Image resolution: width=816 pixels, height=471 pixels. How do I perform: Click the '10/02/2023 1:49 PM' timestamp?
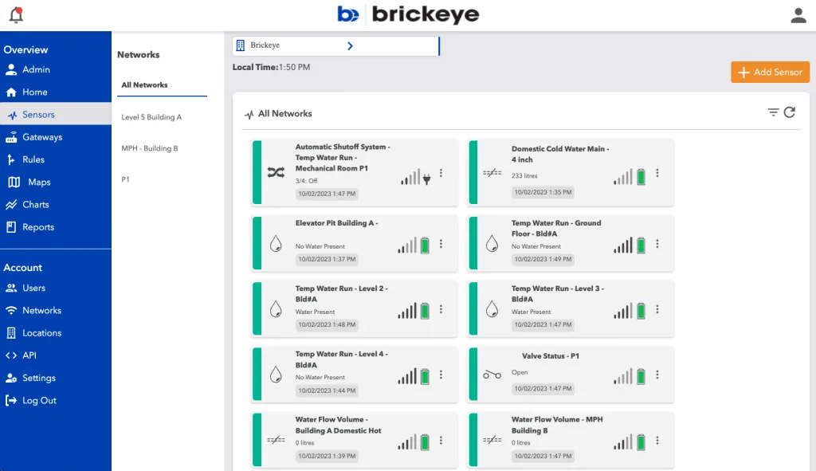coord(543,259)
